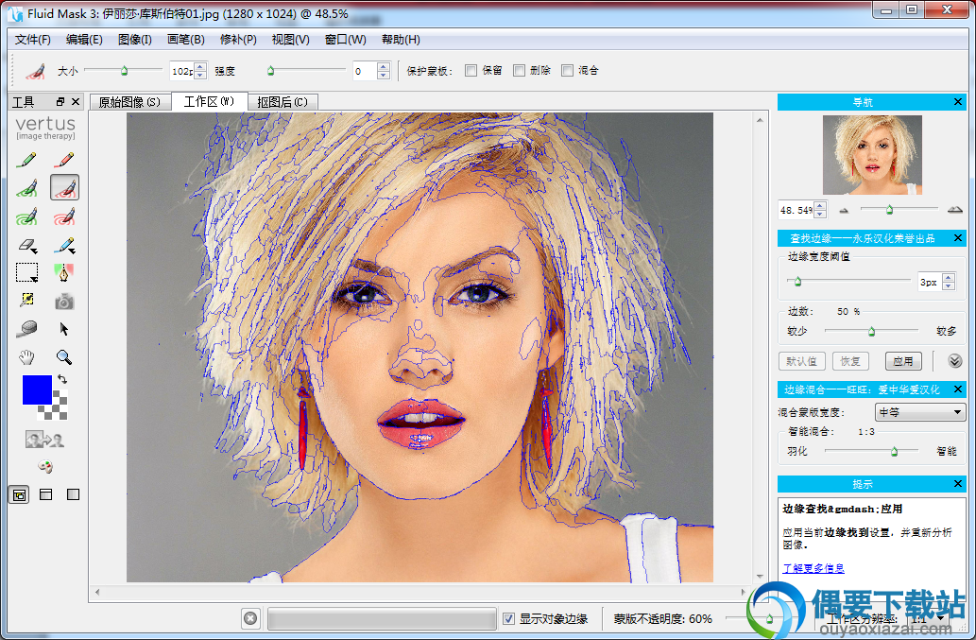Select the red global delete brush
The width and height of the screenshot is (976, 640).
click(64, 216)
